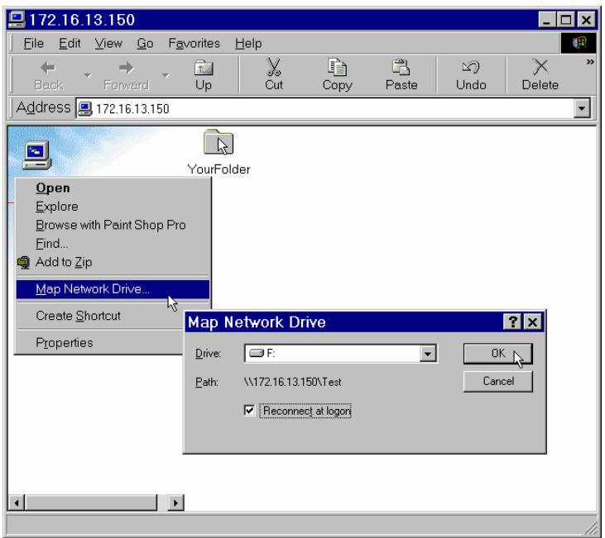Click the Forward toolbar button
Image resolution: width=605 pixels, height=538 pixels.
tap(126, 75)
